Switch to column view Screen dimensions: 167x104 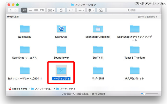[36, 10]
